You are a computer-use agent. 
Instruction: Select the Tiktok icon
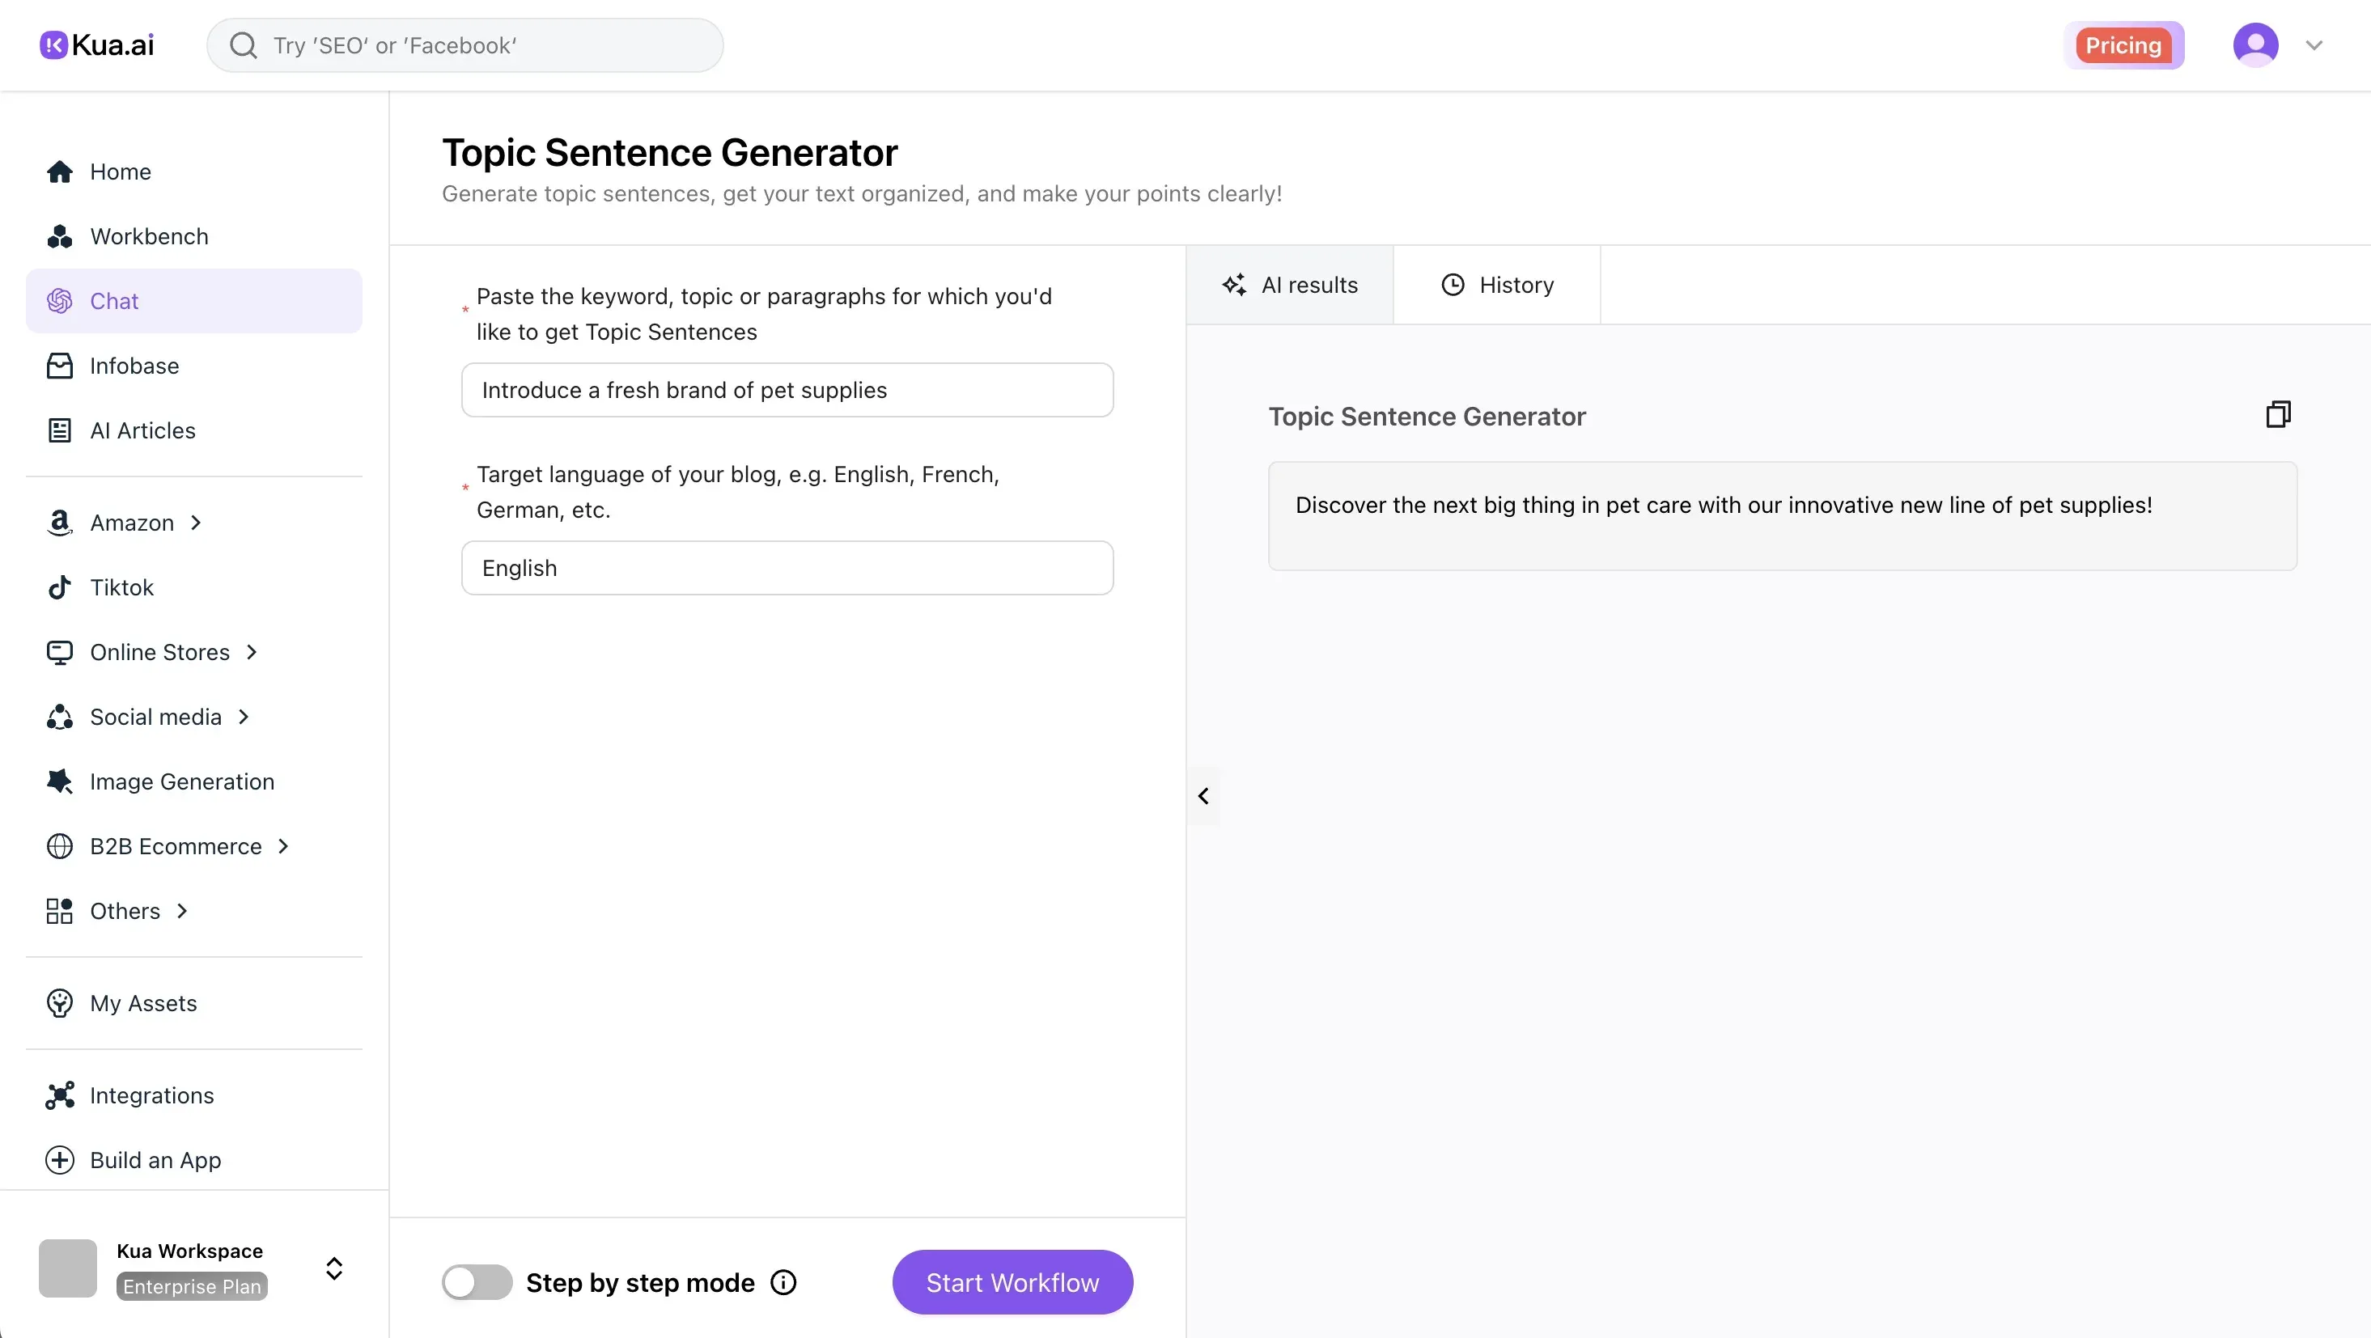click(59, 587)
